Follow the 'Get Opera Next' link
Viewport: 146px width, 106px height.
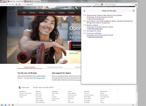[40, 78]
